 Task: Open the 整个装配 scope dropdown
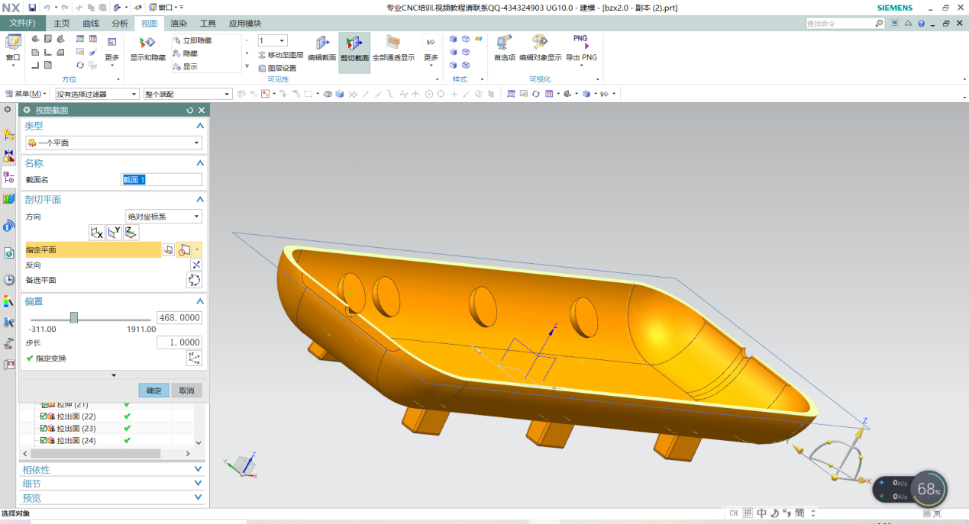coord(187,94)
